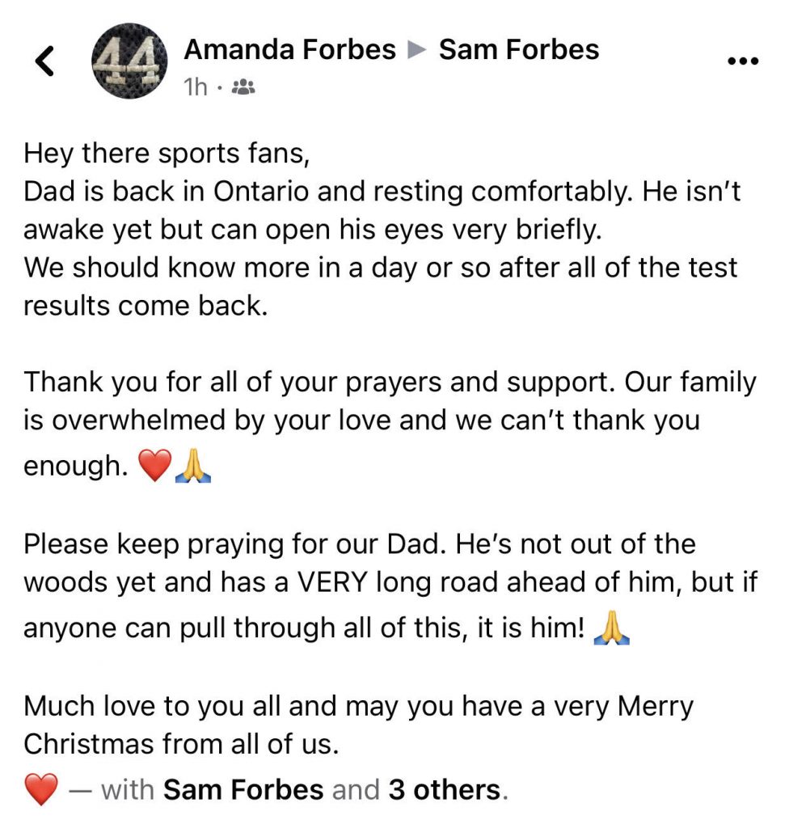Show the "3 others" tagged people

[x=445, y=789]
